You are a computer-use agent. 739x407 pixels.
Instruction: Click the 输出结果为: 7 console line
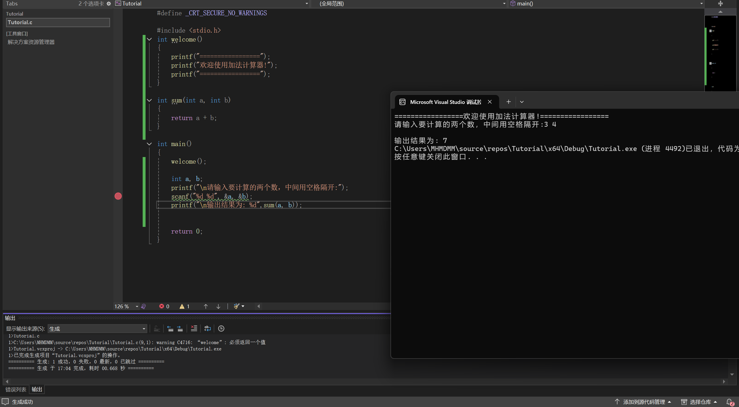(x=421, y=141)
